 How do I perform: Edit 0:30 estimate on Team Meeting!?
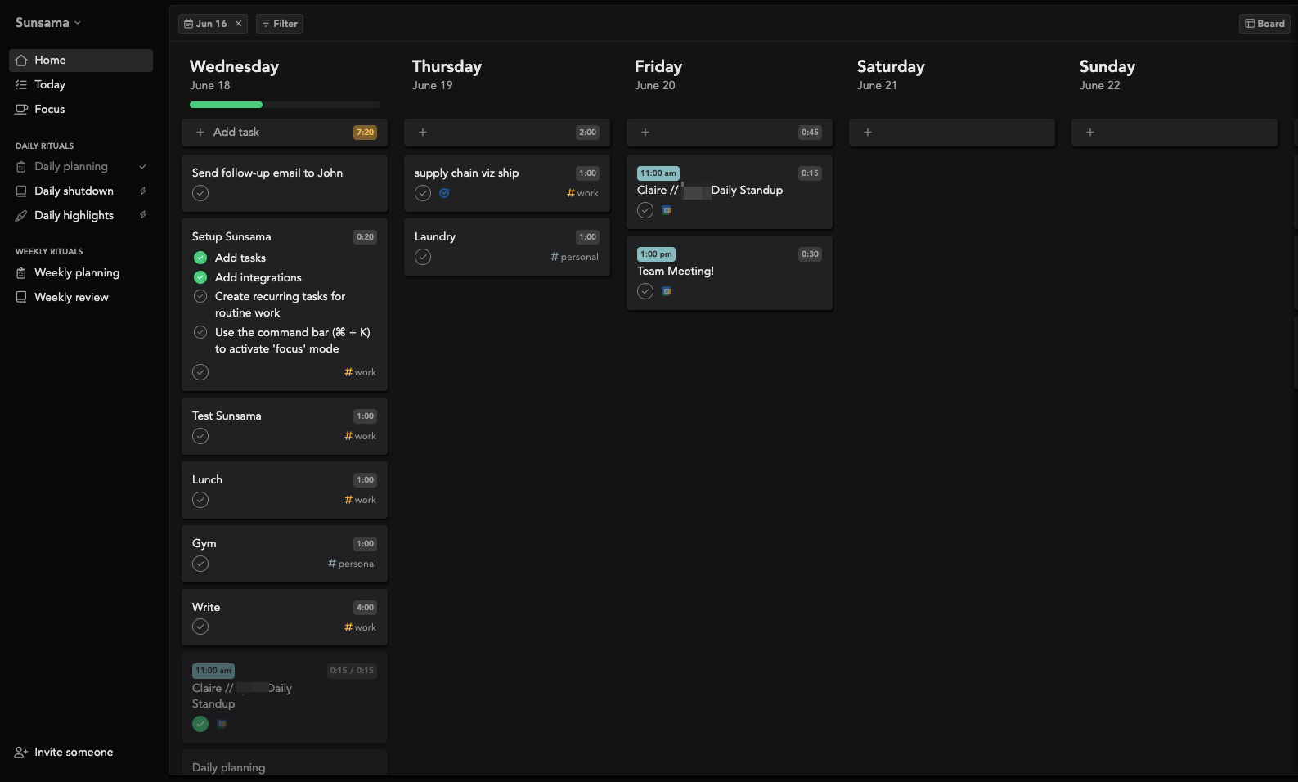[x=810, y=254]
